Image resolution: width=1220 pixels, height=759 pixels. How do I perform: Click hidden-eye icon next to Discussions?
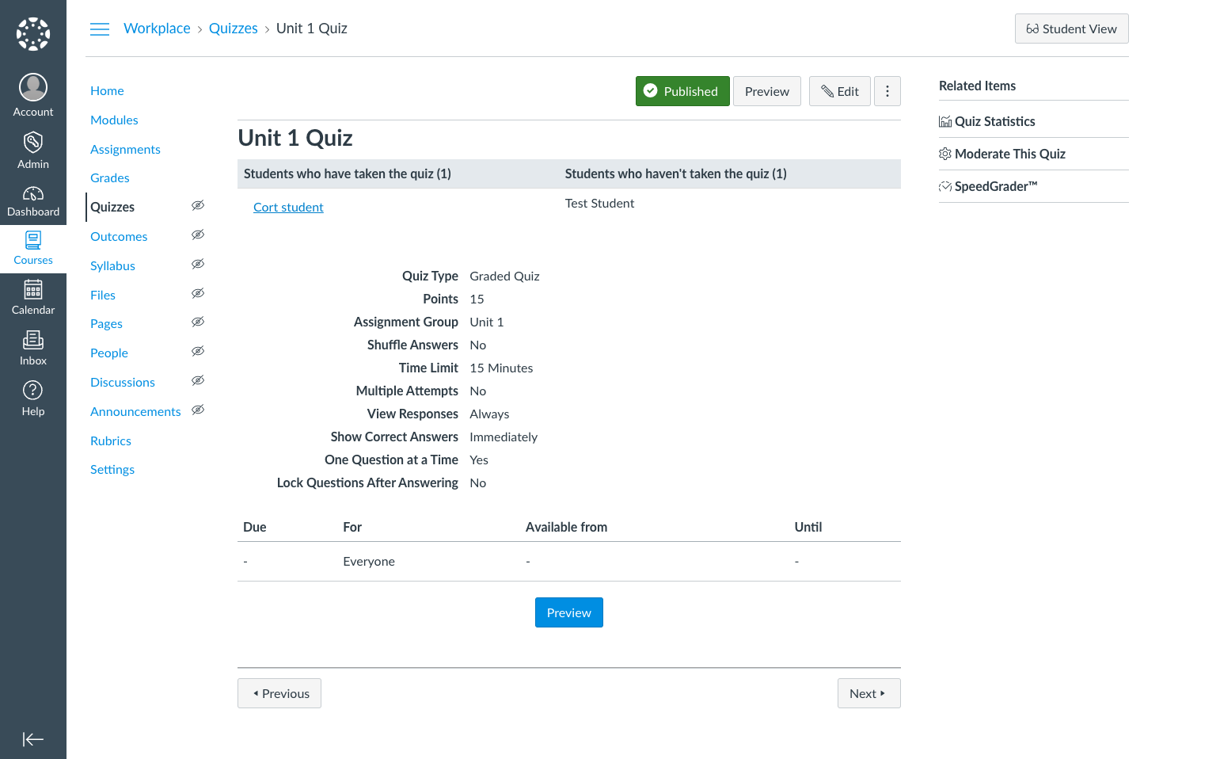[x=198, y=380]
